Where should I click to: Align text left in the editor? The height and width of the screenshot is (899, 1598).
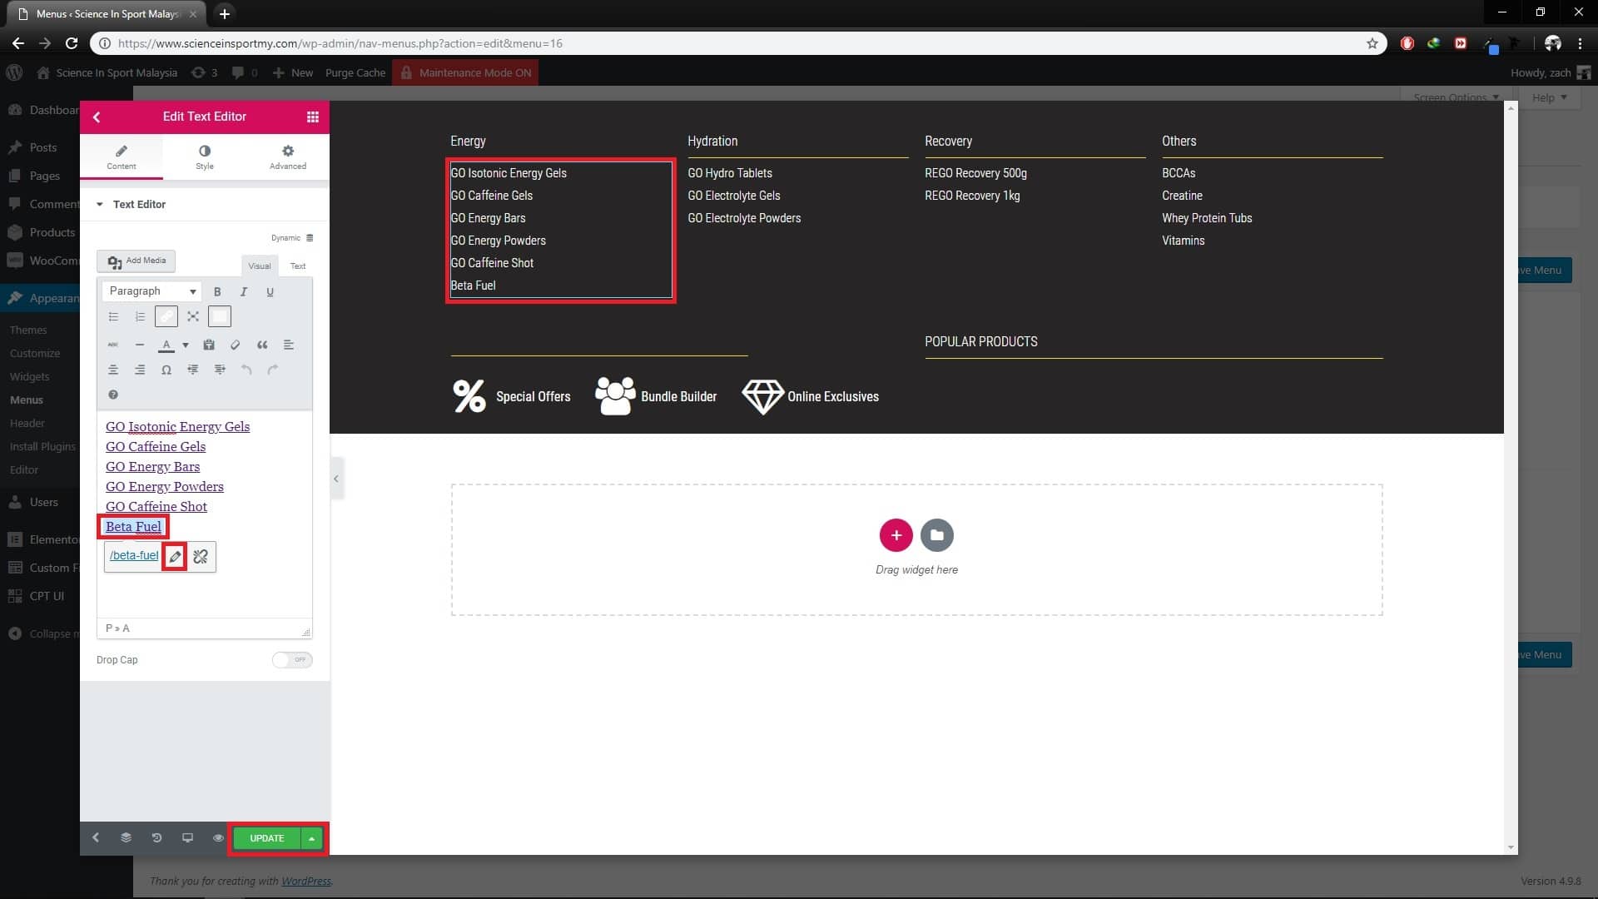(x=289, y=345)
